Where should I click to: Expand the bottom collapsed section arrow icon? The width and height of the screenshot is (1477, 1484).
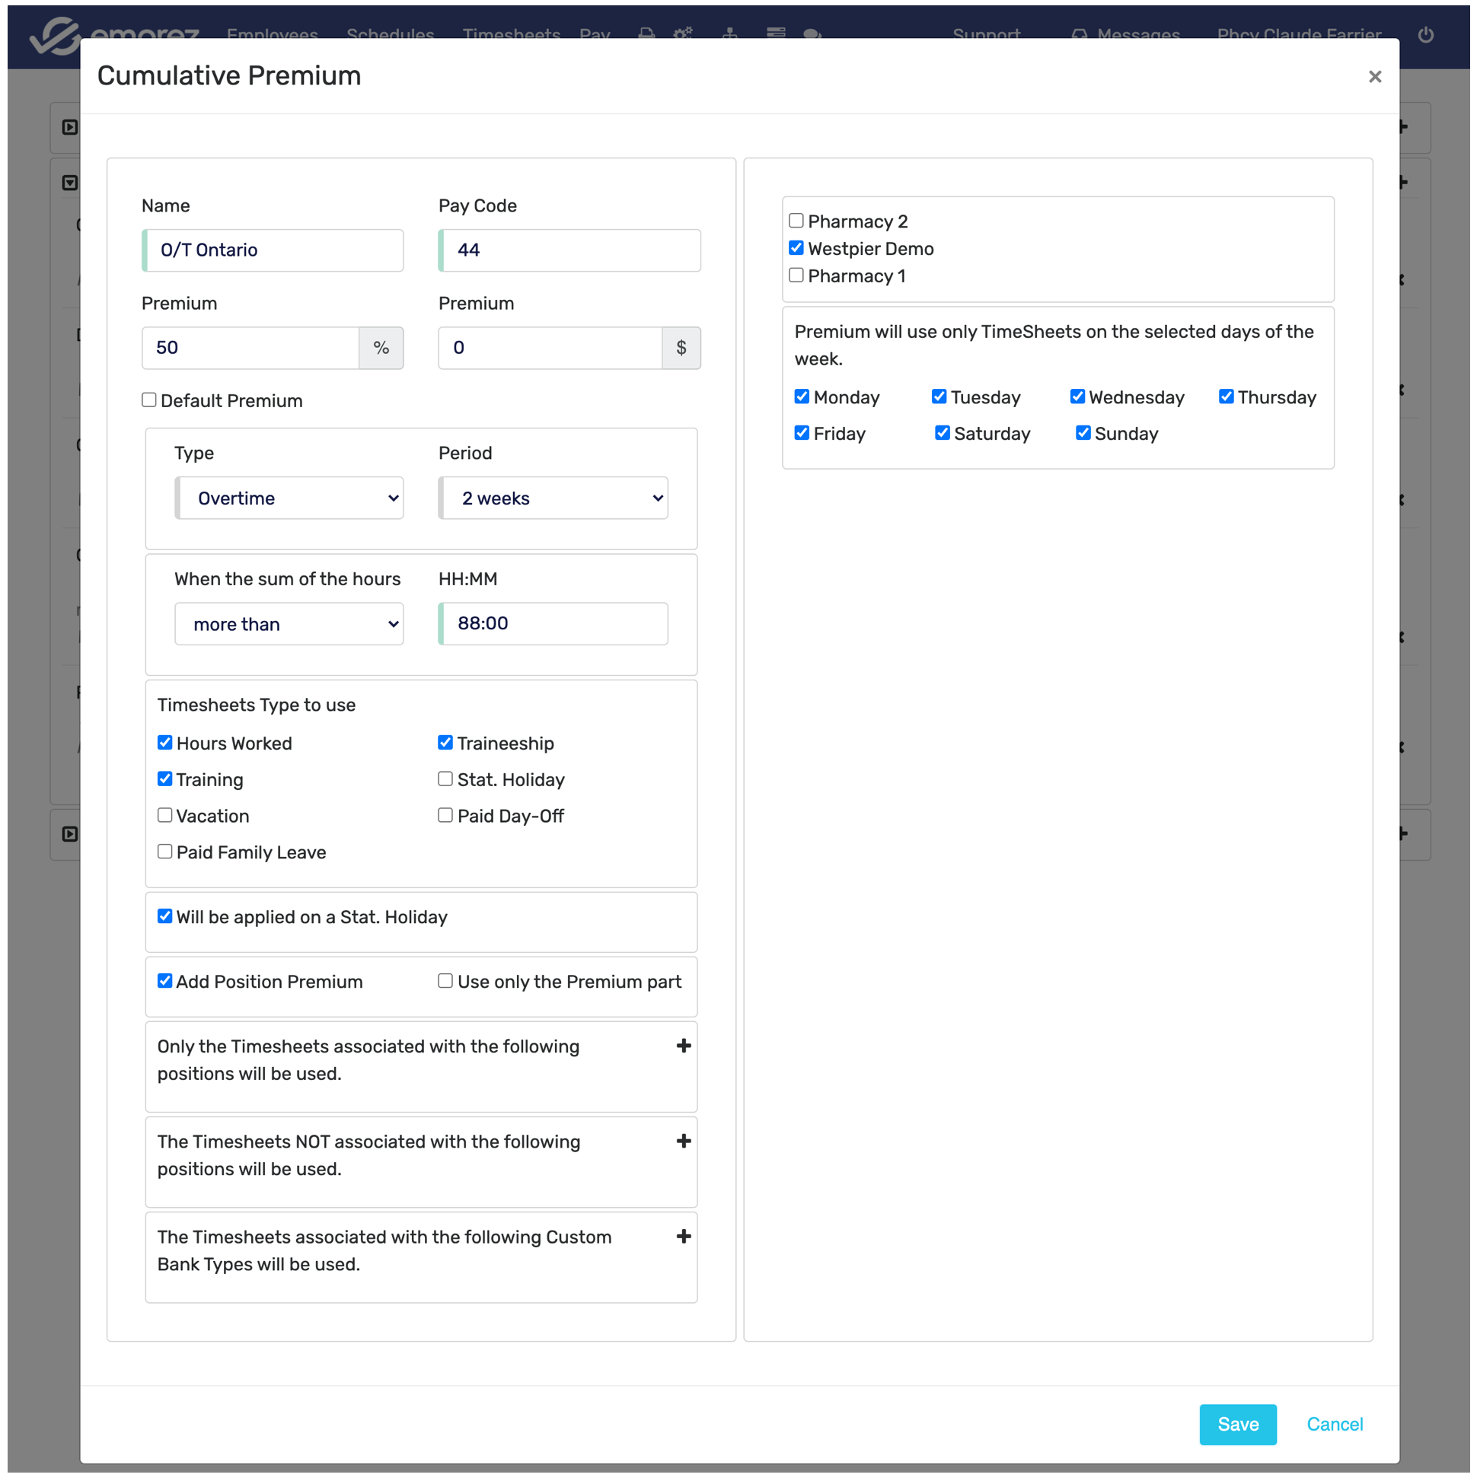tap(70, 833)
